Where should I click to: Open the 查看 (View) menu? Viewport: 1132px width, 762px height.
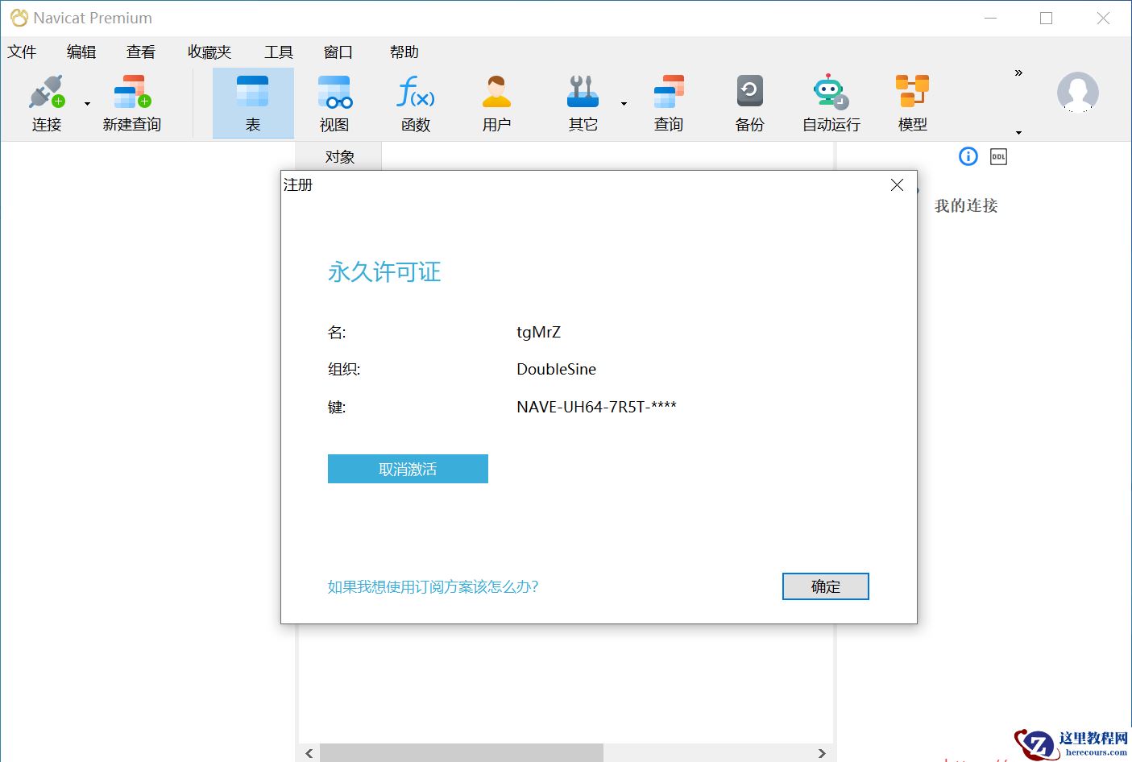(x=141, y=52)
